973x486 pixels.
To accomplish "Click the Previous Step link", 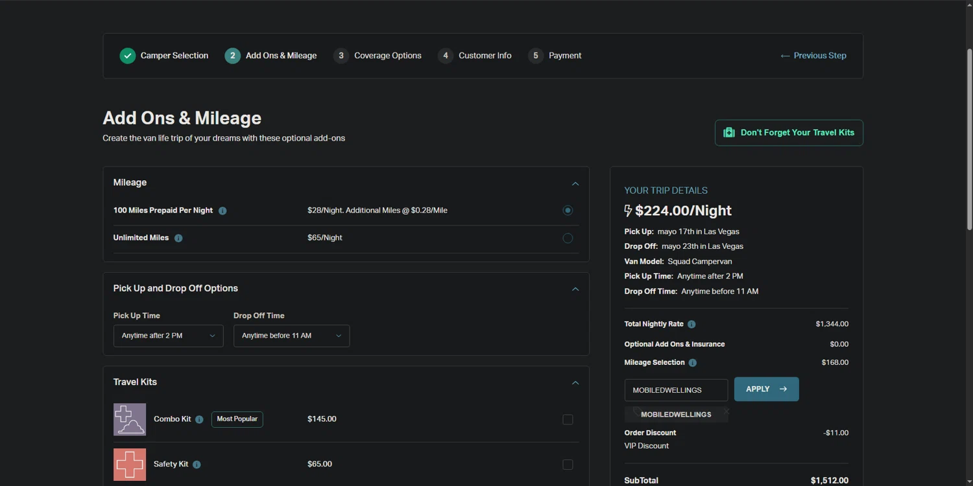I will click(813, 56).
